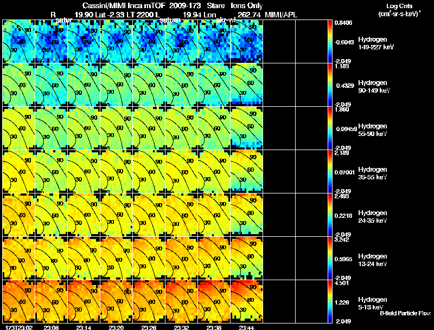Click the 'Hydrogen 55-90 keV' label
Image resolution: width=434 pixels, height=330 pixels.
pyautogui.click(x=373, y=130)
